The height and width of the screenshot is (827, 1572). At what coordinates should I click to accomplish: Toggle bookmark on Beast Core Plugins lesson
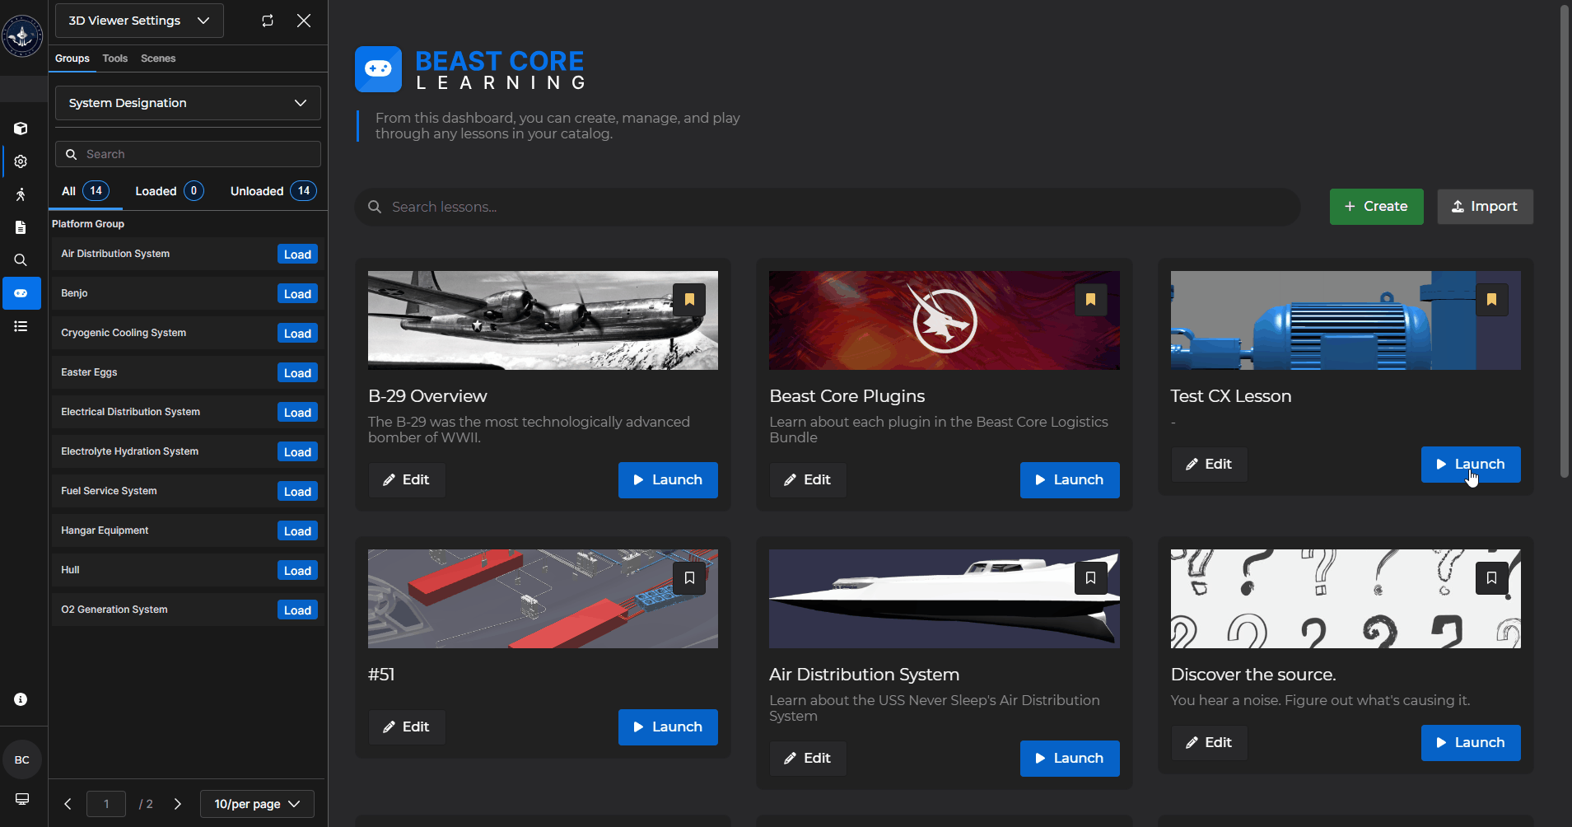coord(1090,300)
